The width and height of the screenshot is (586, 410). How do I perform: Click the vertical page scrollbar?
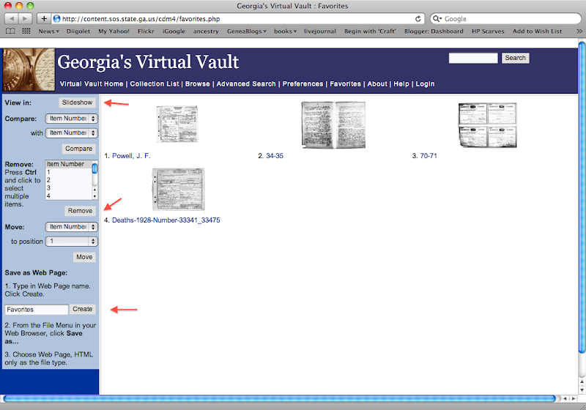coord(582,196)
